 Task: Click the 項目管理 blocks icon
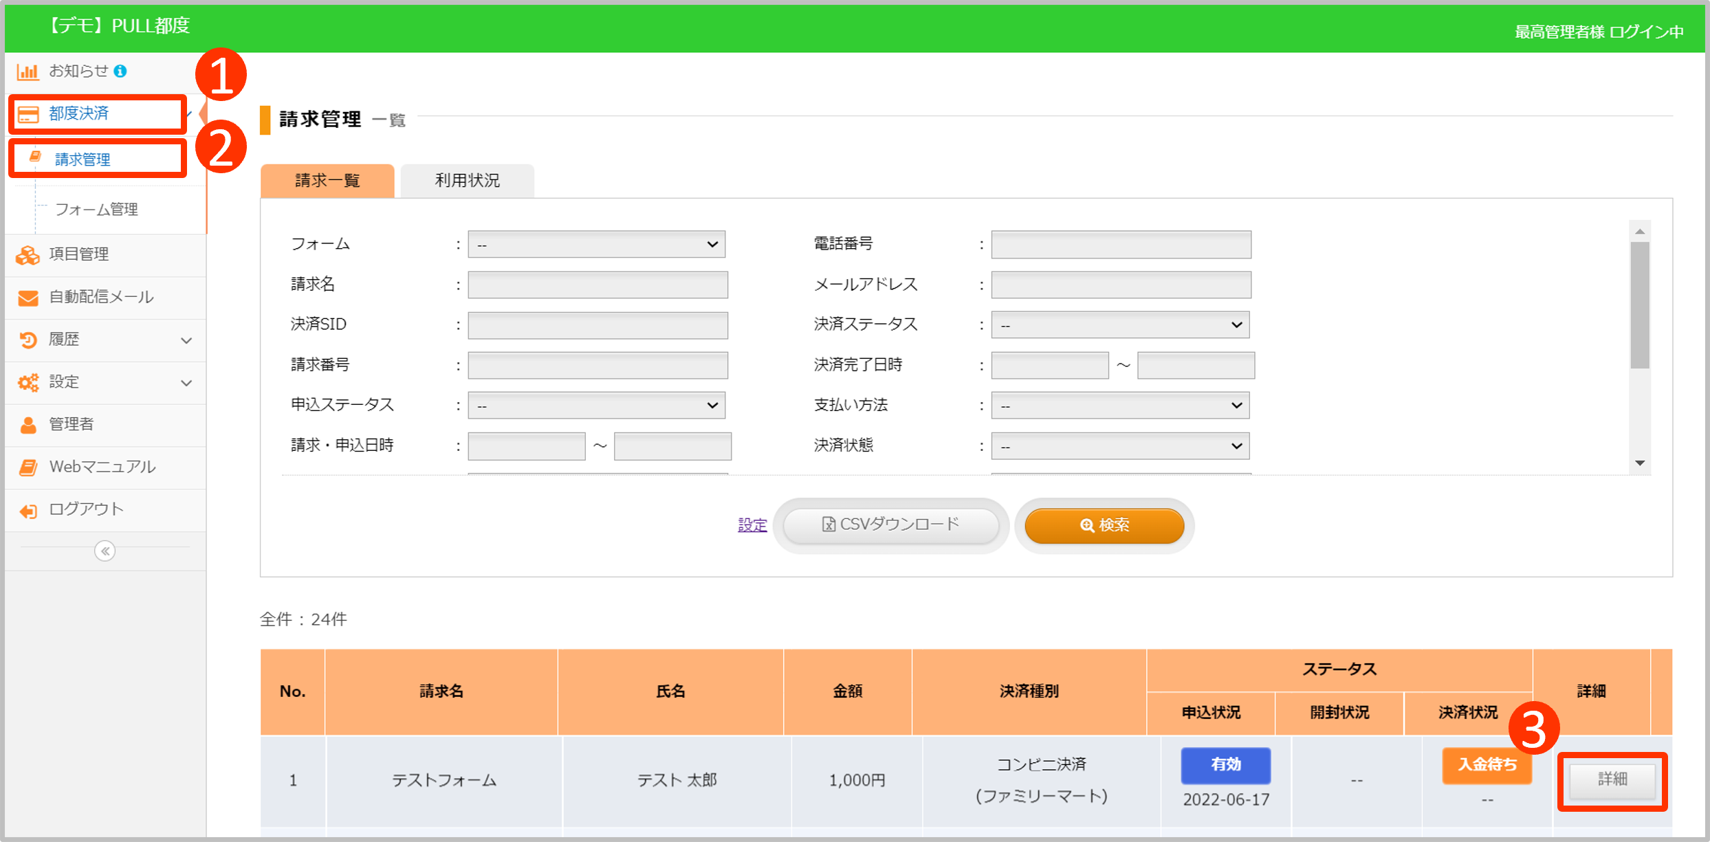click(x=28, y=255)
